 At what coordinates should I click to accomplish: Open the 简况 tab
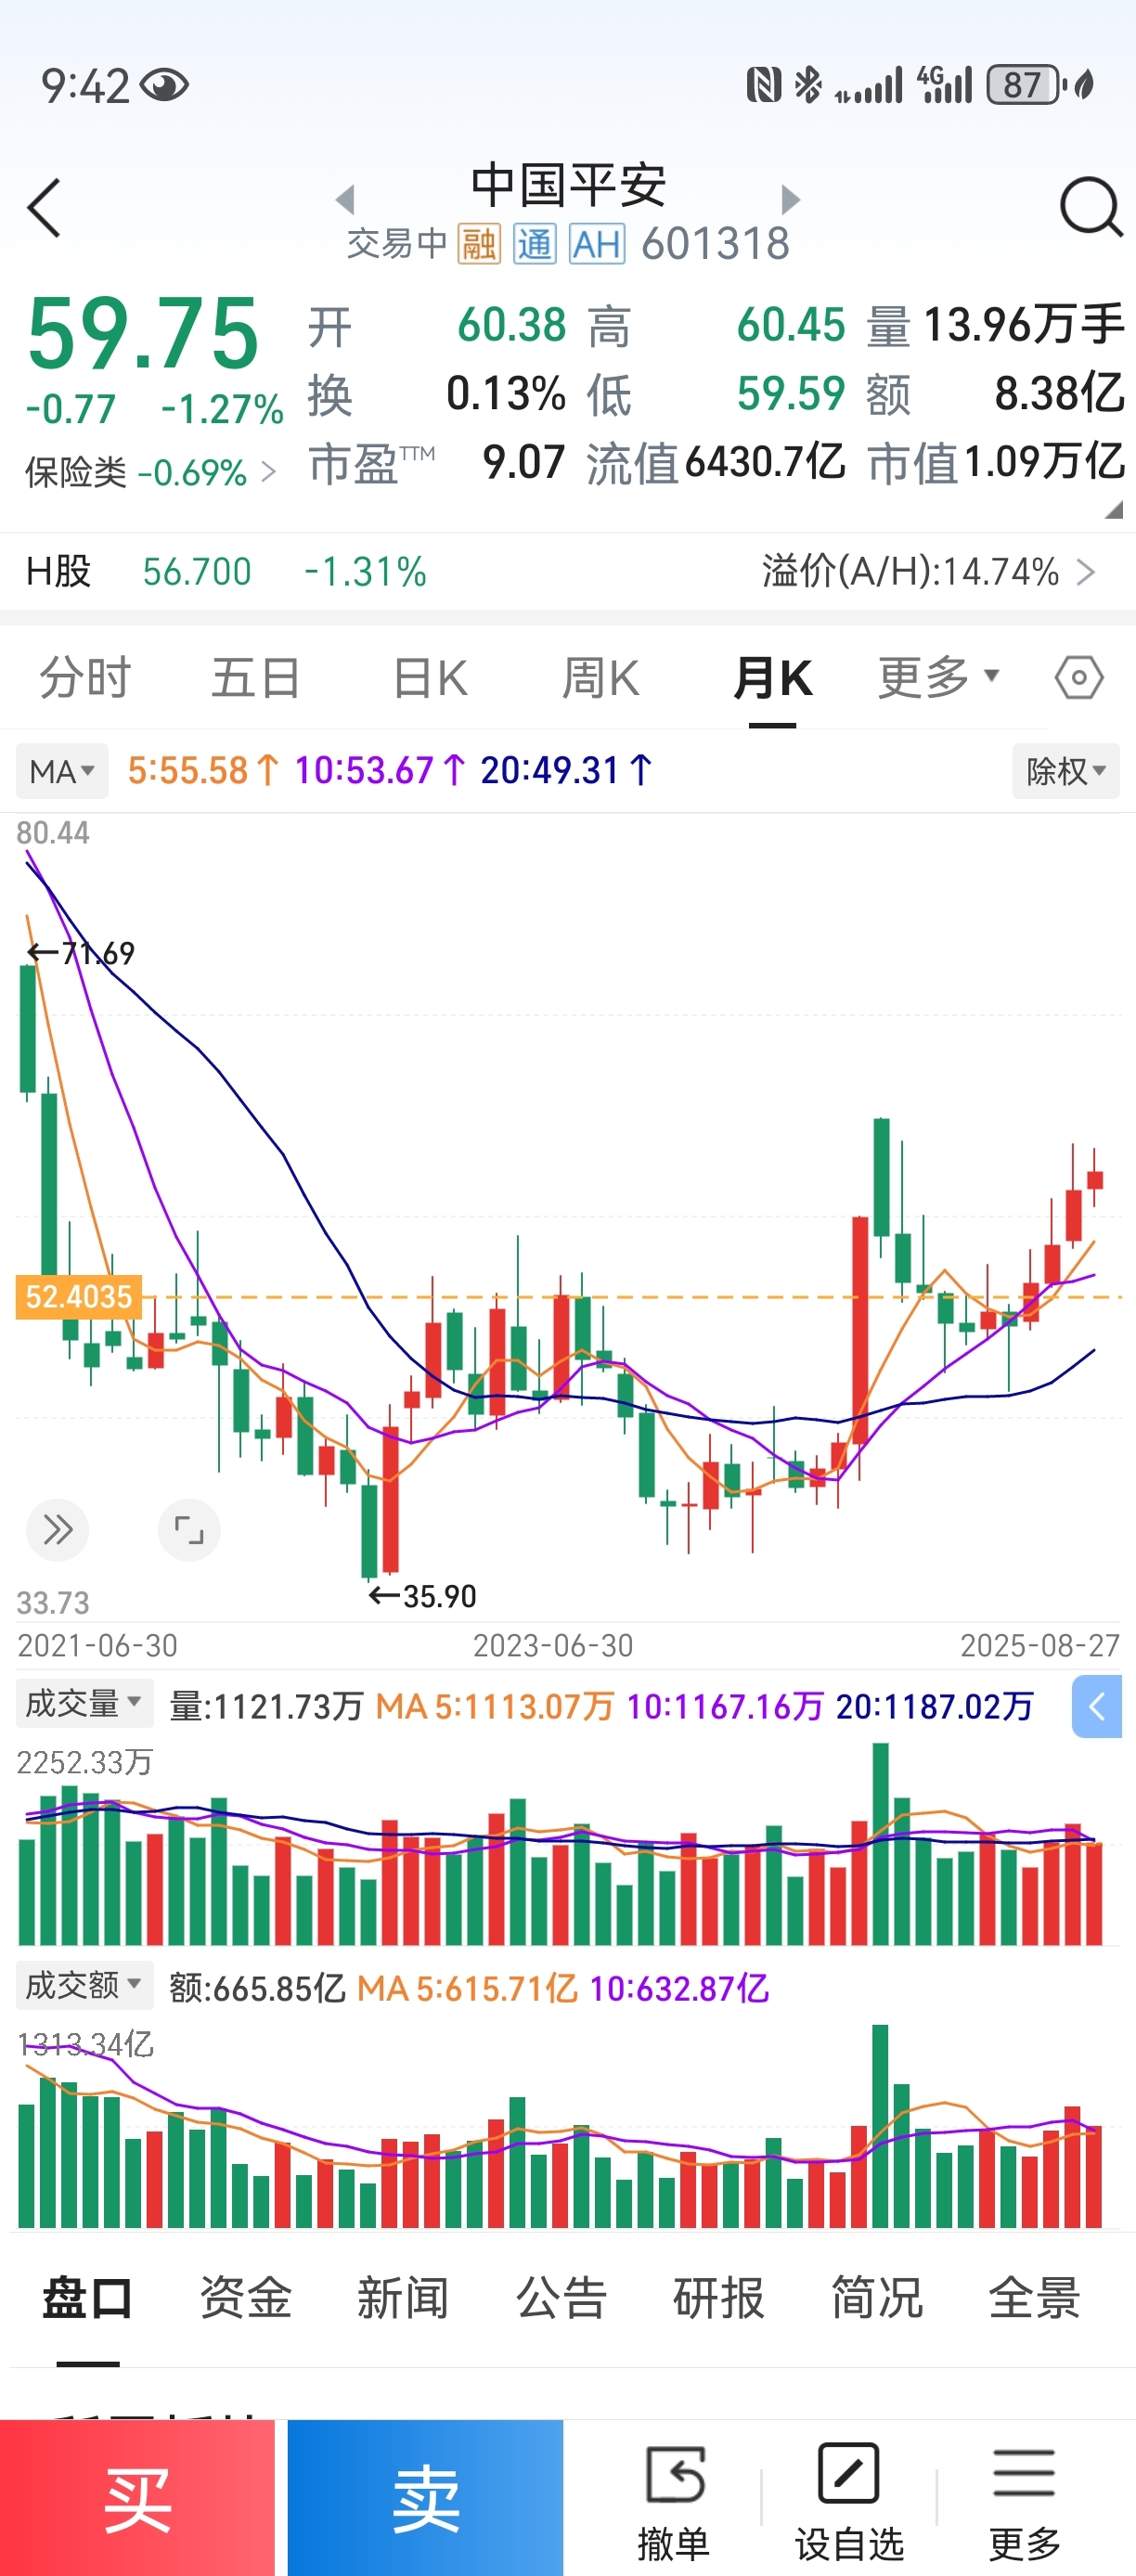tap(877, 2298)
